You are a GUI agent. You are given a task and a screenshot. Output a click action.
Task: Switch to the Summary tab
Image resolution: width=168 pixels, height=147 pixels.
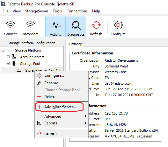[75, 44]
